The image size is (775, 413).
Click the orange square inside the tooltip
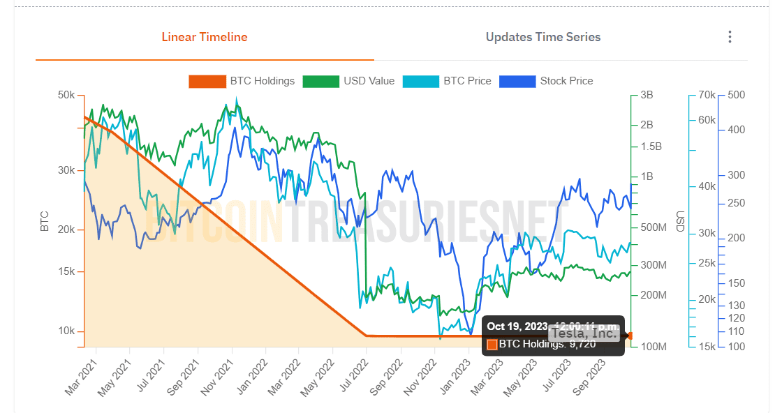click(x=491, y=345)
